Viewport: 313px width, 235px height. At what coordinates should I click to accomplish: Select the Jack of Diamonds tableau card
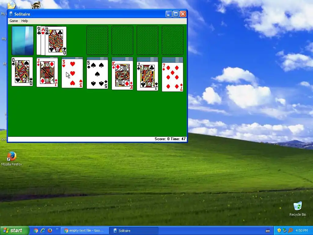(47, 72)
